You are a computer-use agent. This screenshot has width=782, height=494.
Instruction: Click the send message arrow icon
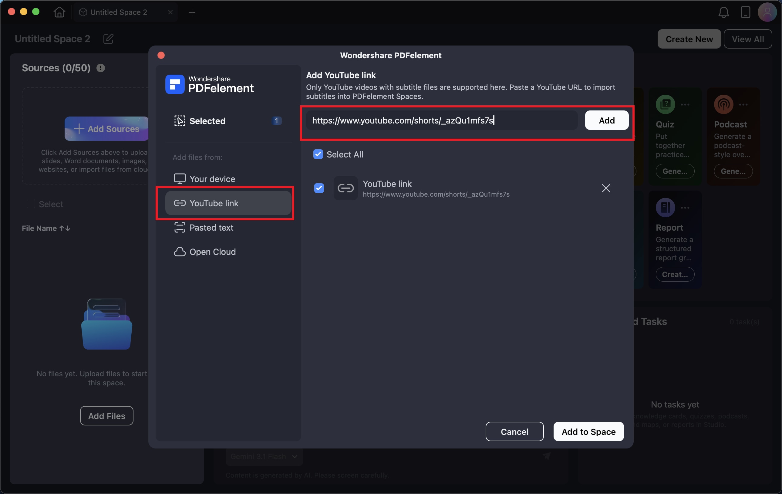(x=547, y=456)
